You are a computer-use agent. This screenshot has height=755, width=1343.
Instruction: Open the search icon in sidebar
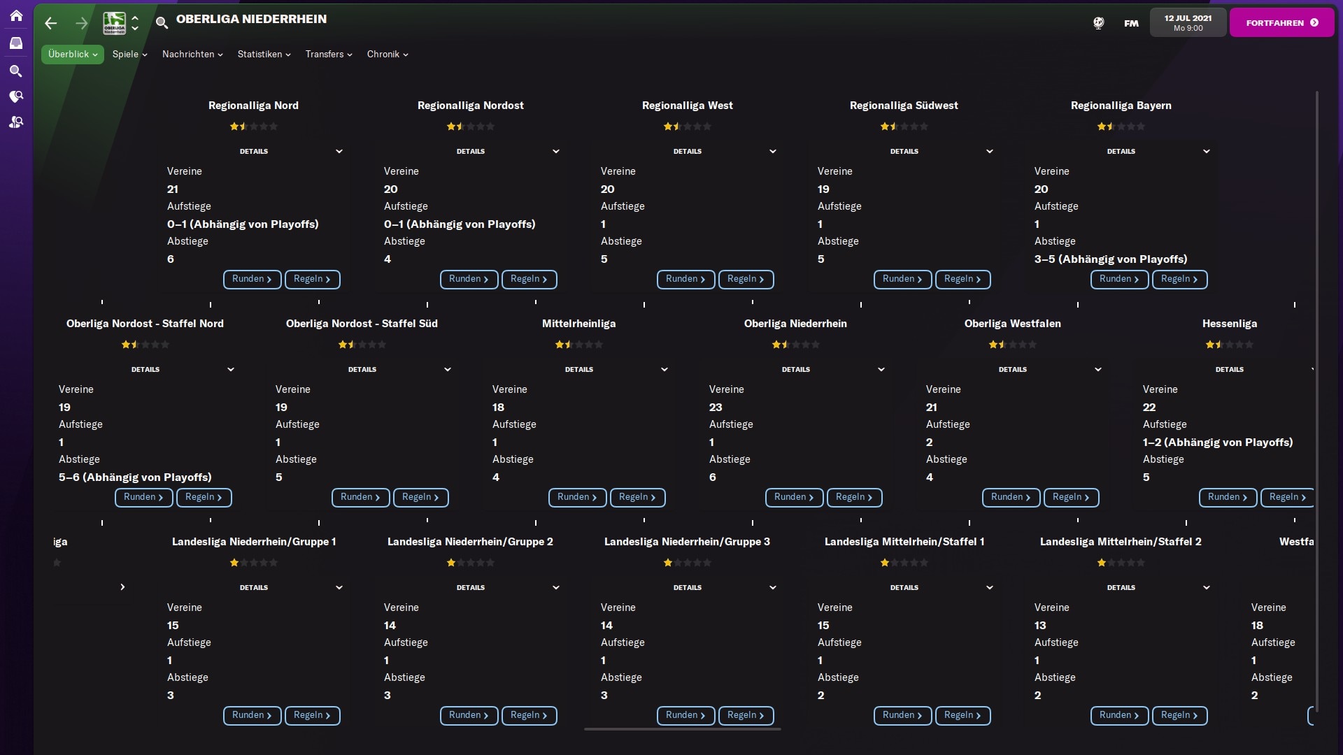[16, 71]
